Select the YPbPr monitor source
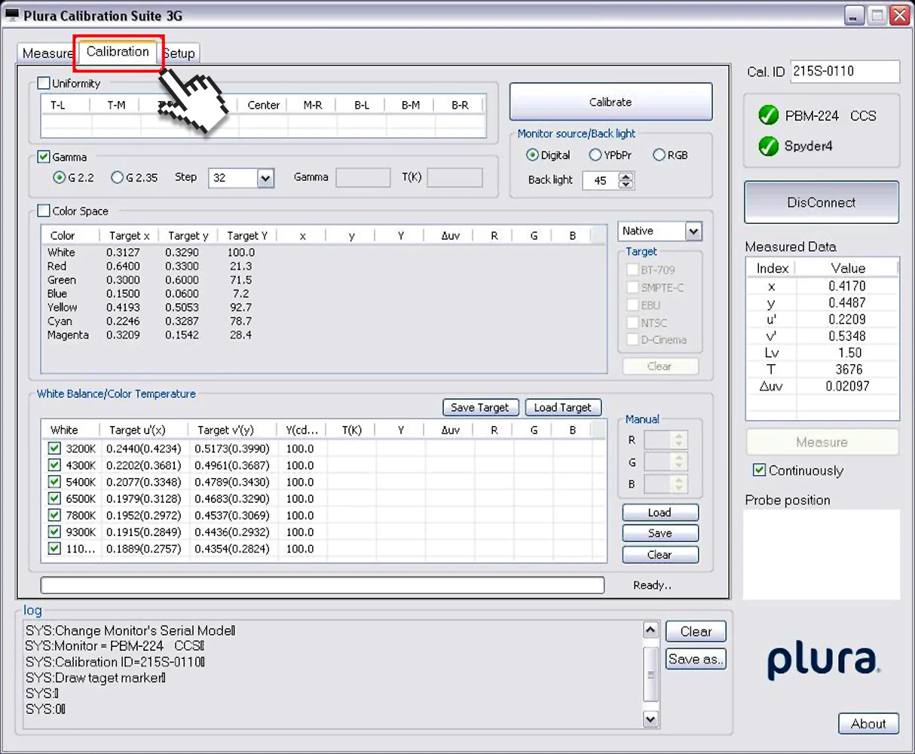Screen dimensions: 915x754 [x=595, y=155]
